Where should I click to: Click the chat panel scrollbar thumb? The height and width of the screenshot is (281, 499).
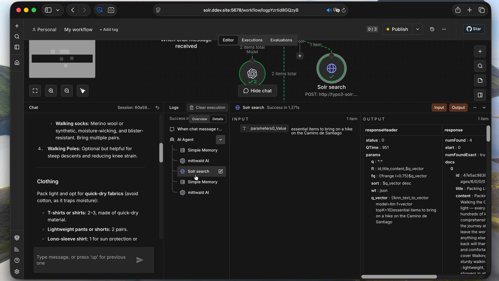[x=161, y=153]
